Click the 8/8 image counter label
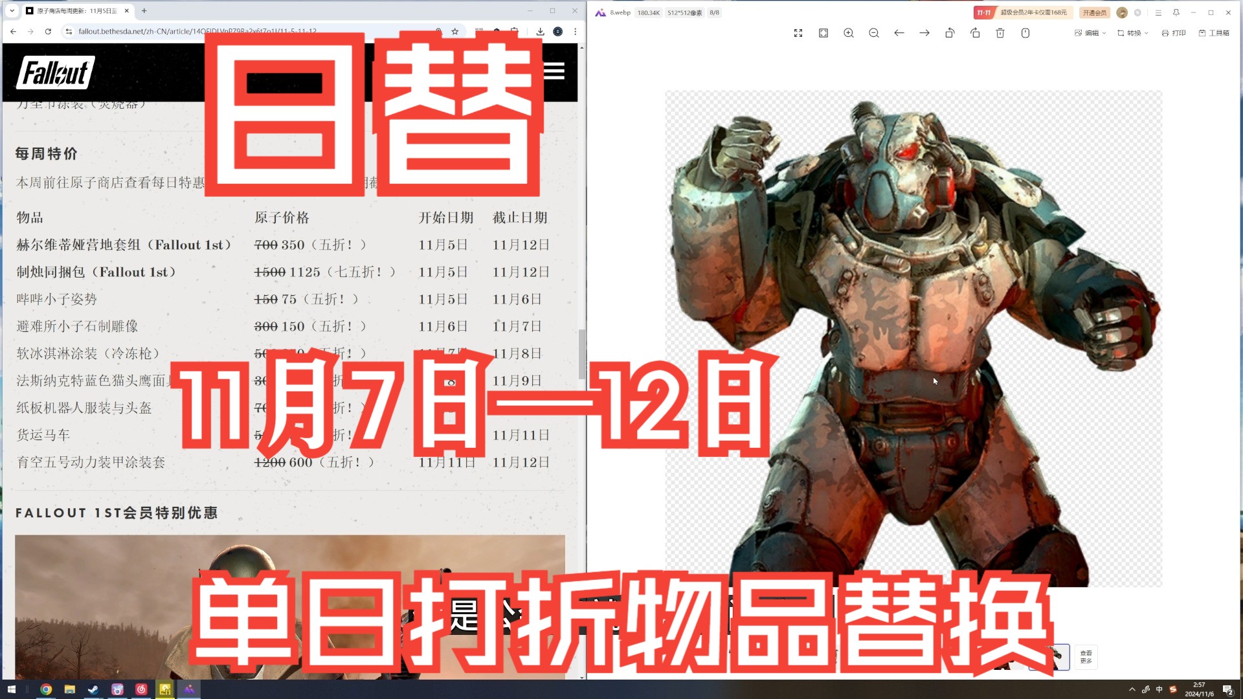This screenshot has width=1243, height=699. coord(714,12)
